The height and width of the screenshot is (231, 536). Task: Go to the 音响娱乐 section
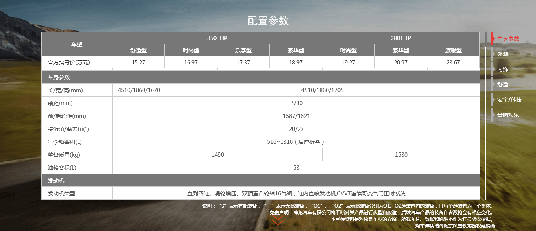[508, 115]
